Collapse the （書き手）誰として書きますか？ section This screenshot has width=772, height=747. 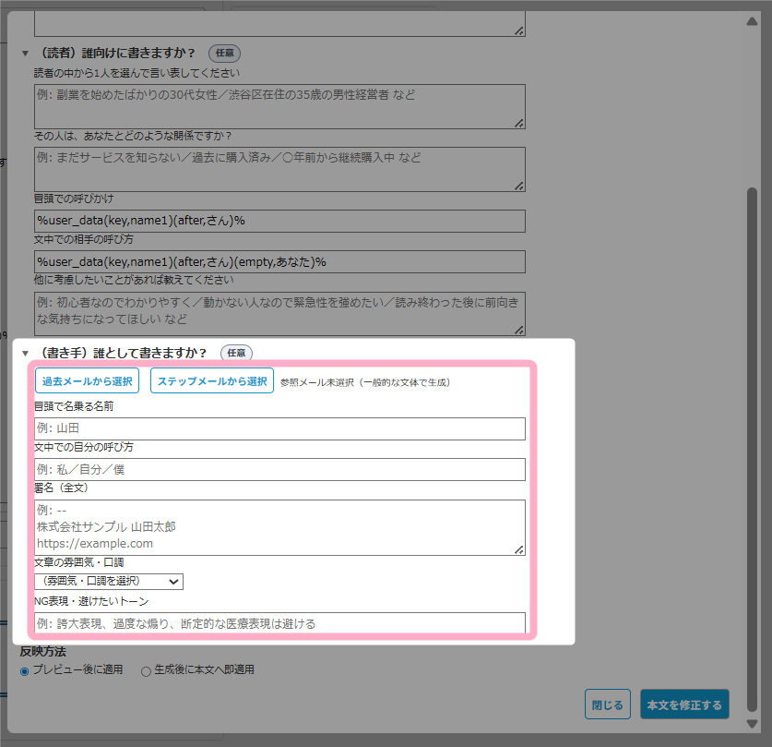pyautogui.click(x=26, y=353)
